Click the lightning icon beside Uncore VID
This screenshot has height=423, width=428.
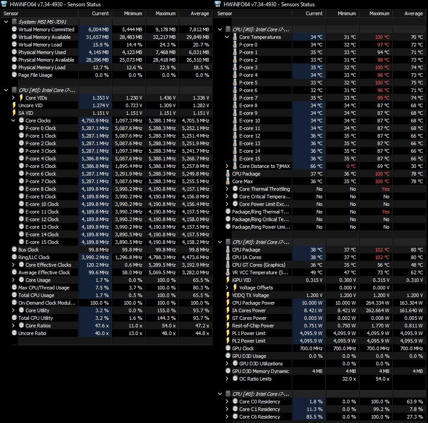click(x=14, y=105)
